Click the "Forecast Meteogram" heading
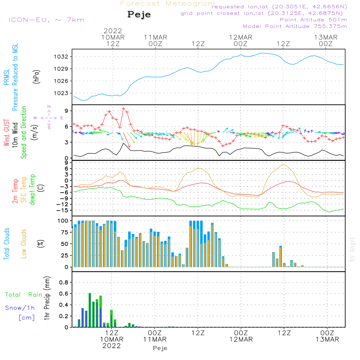Image resolution: width=360 pixels, height=360 pixels. point(168,4)
